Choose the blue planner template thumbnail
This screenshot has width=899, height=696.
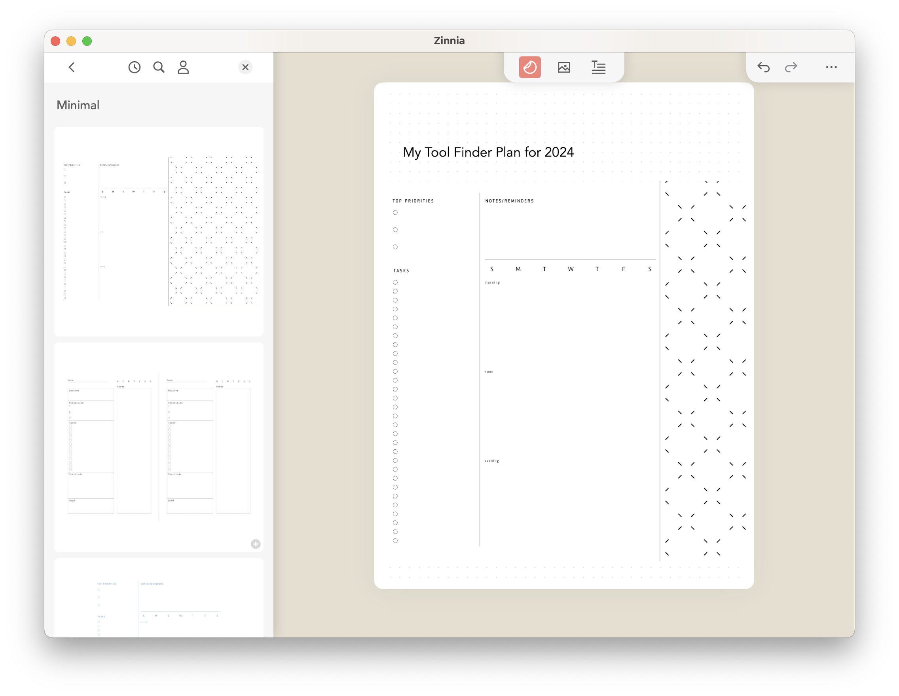click(x=159, y=601)
